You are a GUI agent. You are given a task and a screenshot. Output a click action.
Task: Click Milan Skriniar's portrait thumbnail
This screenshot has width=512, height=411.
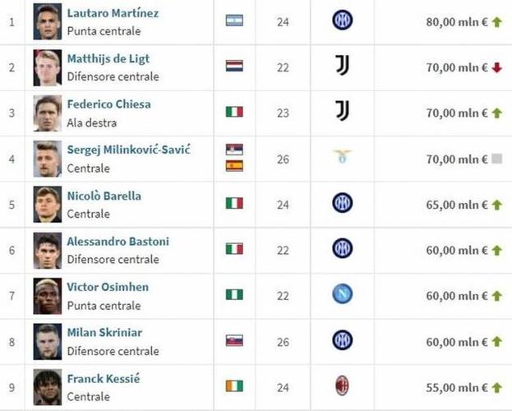point(48,341)
